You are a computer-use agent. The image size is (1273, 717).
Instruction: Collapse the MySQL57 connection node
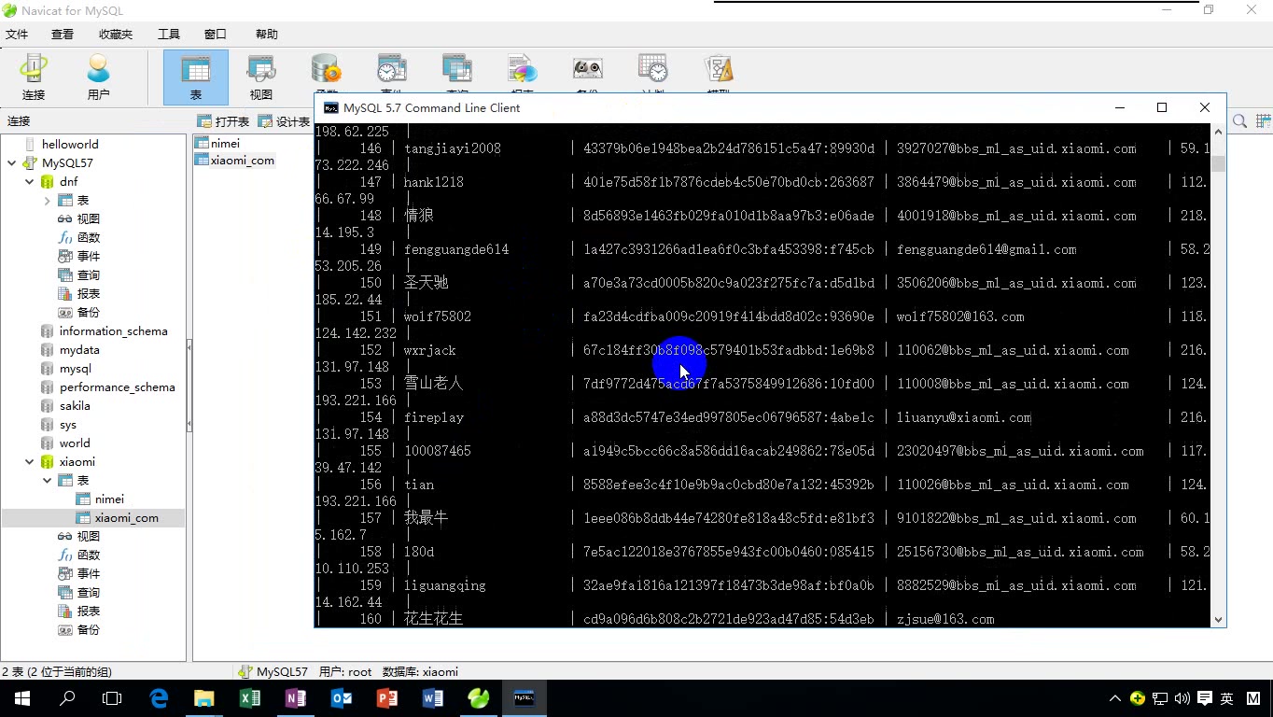pos(11,163)
